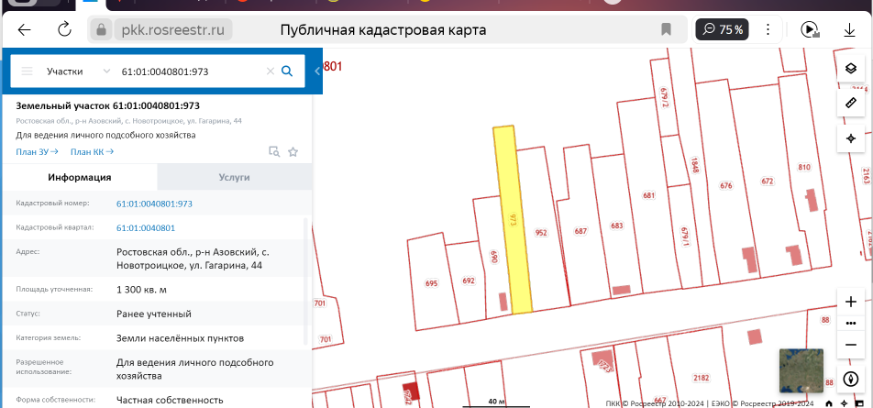Open the map layers panel
This screenshot has height=408, width=873.
coord(850,69)
